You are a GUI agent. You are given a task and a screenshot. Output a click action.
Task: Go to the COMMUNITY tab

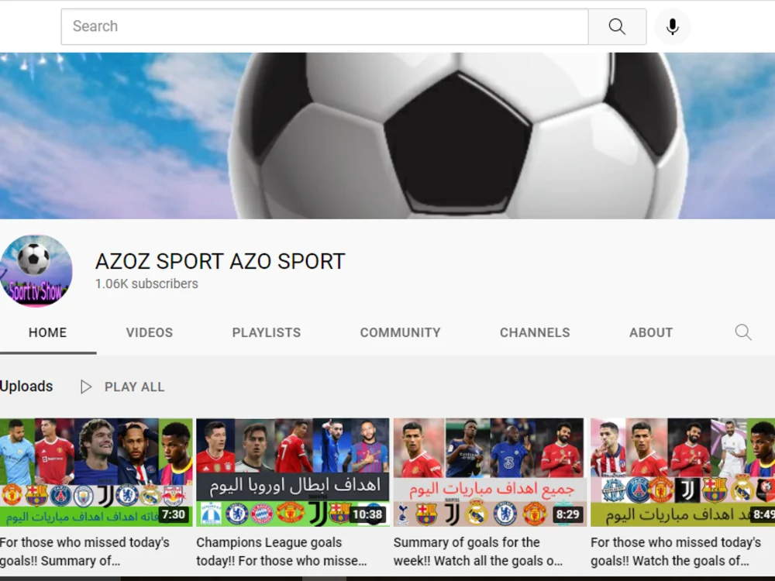[401, 332]
